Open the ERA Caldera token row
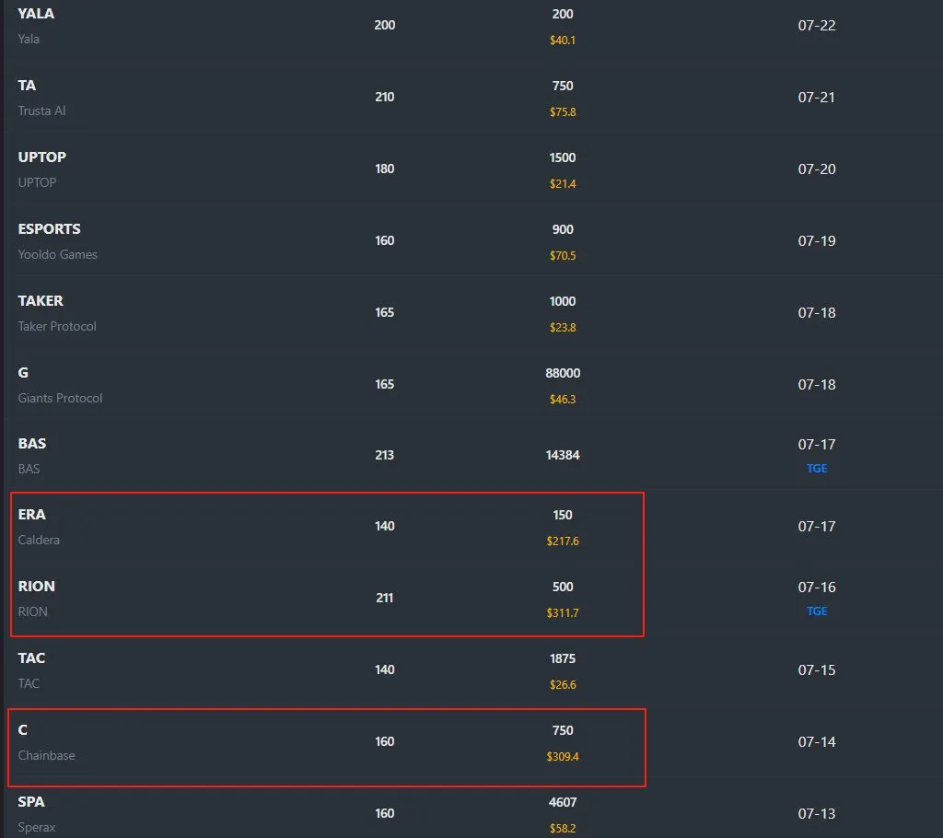Screen dimensions: 943x838 point(32,515)
